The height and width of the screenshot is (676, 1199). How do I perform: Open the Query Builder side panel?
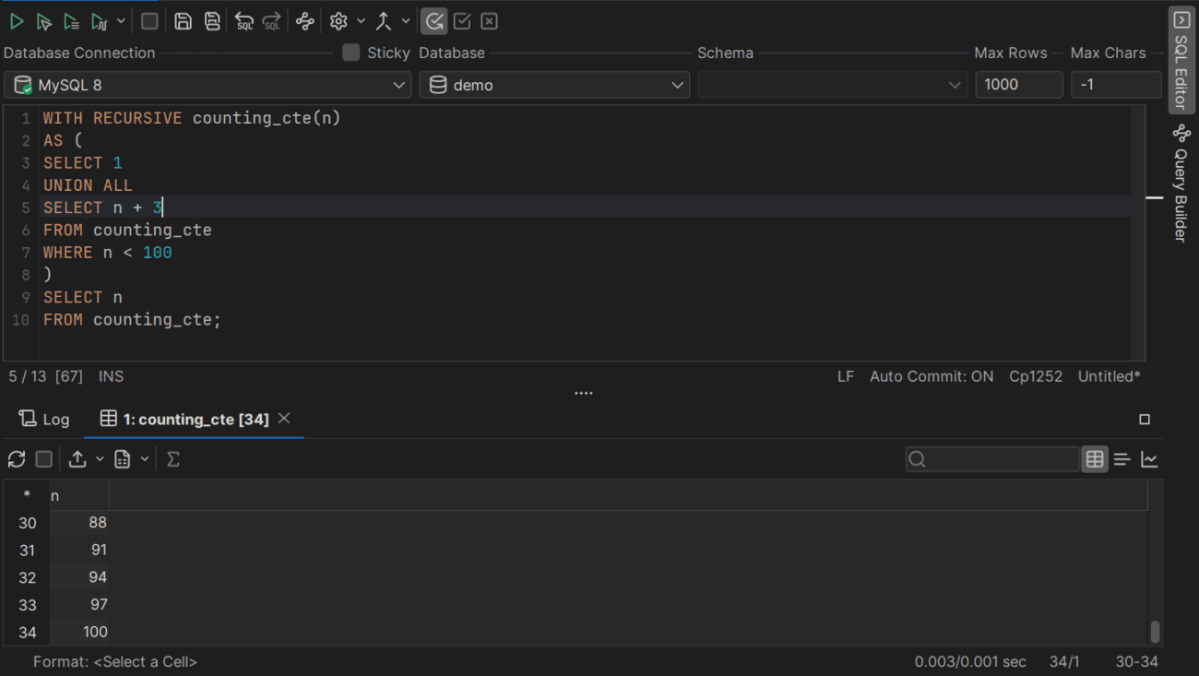[1181, 183]
